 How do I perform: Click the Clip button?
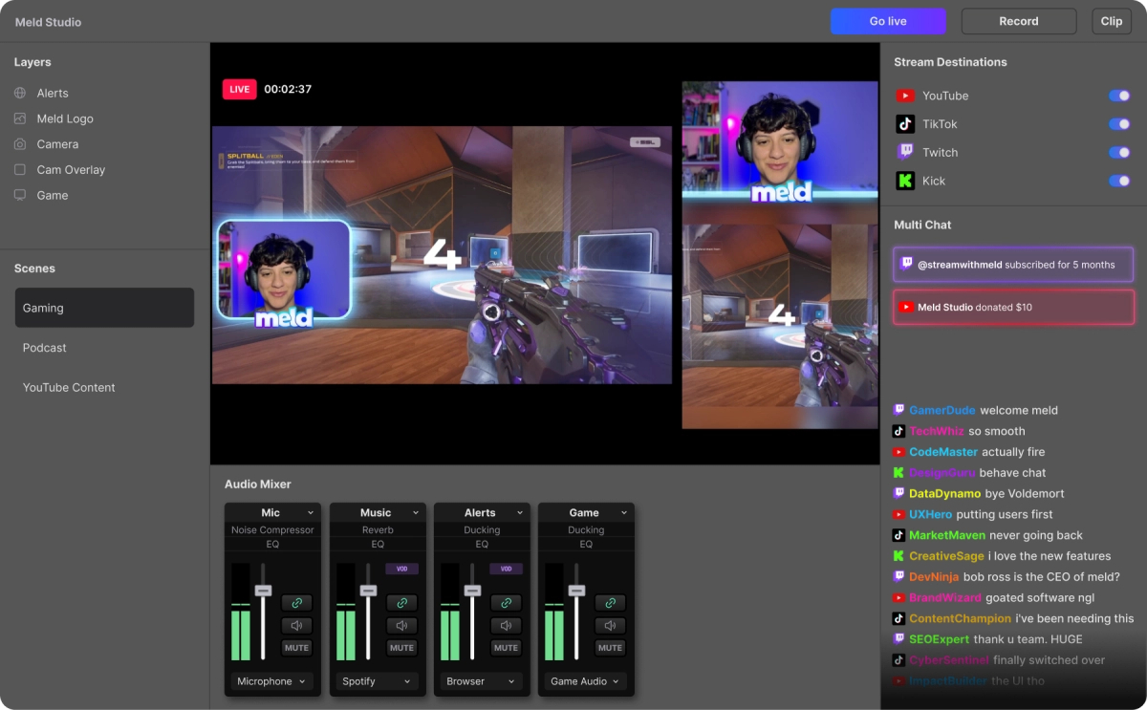point(1112,21)
